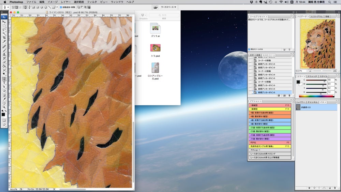Select the Ellipse shape in options bar
This screenshot has height=192, width=341.
pos(41,7)
